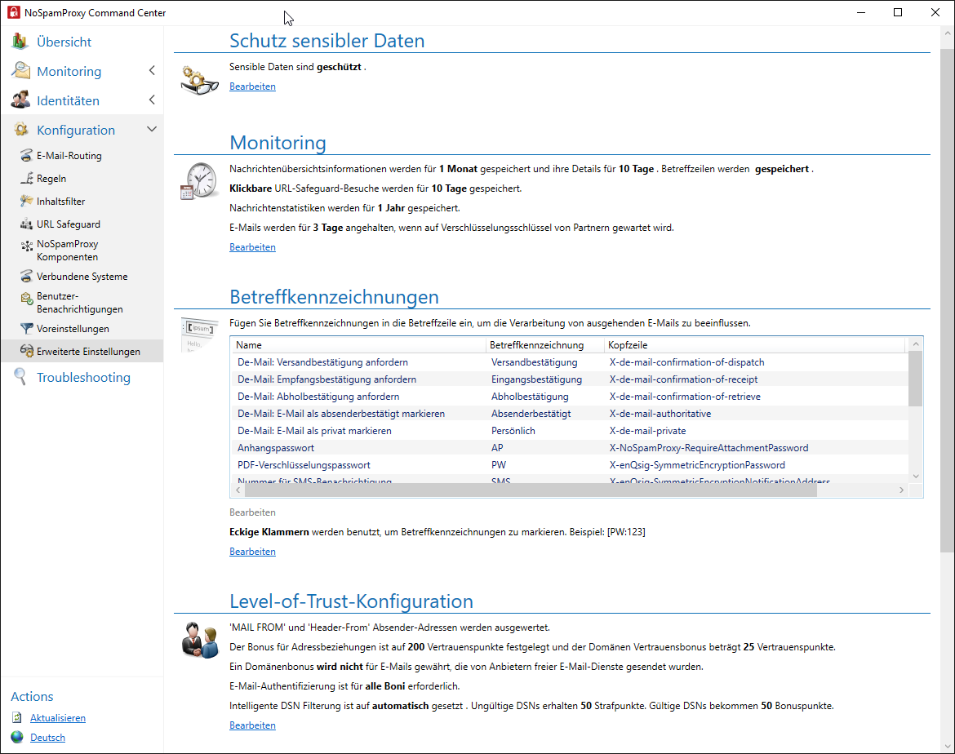Click the Deutsch language link

tap(47, 737)
